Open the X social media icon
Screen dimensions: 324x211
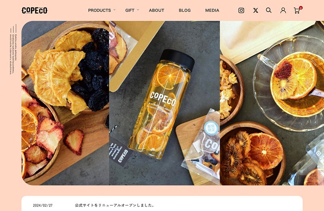(x=256, y=11)
